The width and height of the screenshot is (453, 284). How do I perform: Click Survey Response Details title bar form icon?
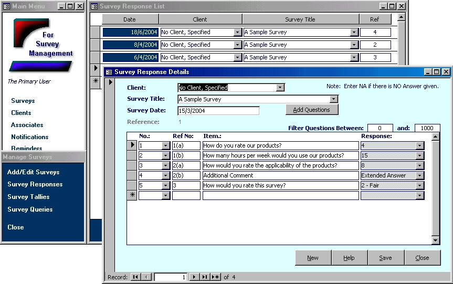(x=109, y=72)
